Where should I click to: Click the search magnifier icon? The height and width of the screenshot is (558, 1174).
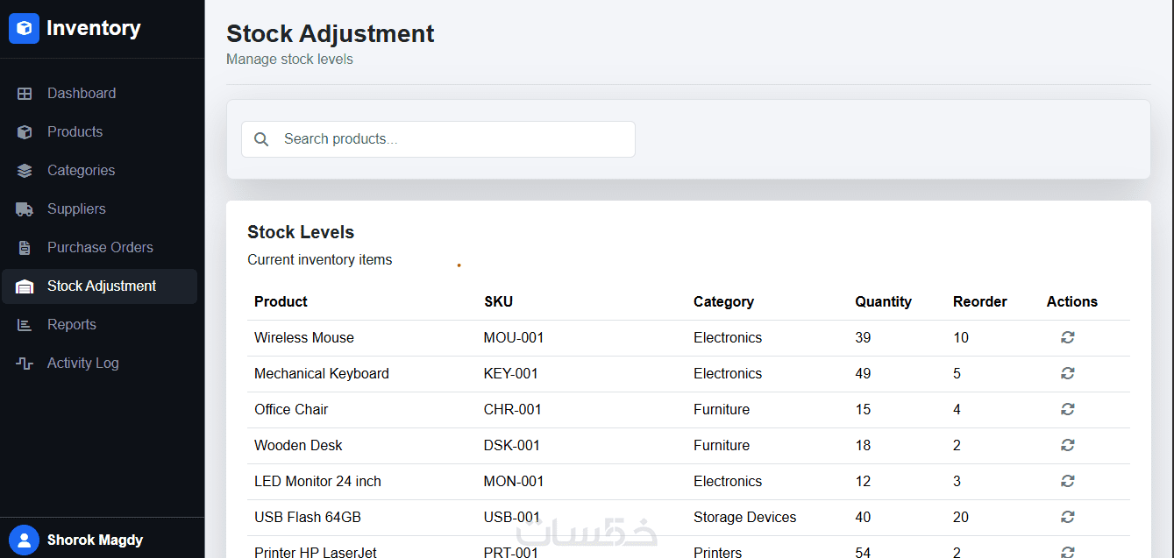point(261,139)
